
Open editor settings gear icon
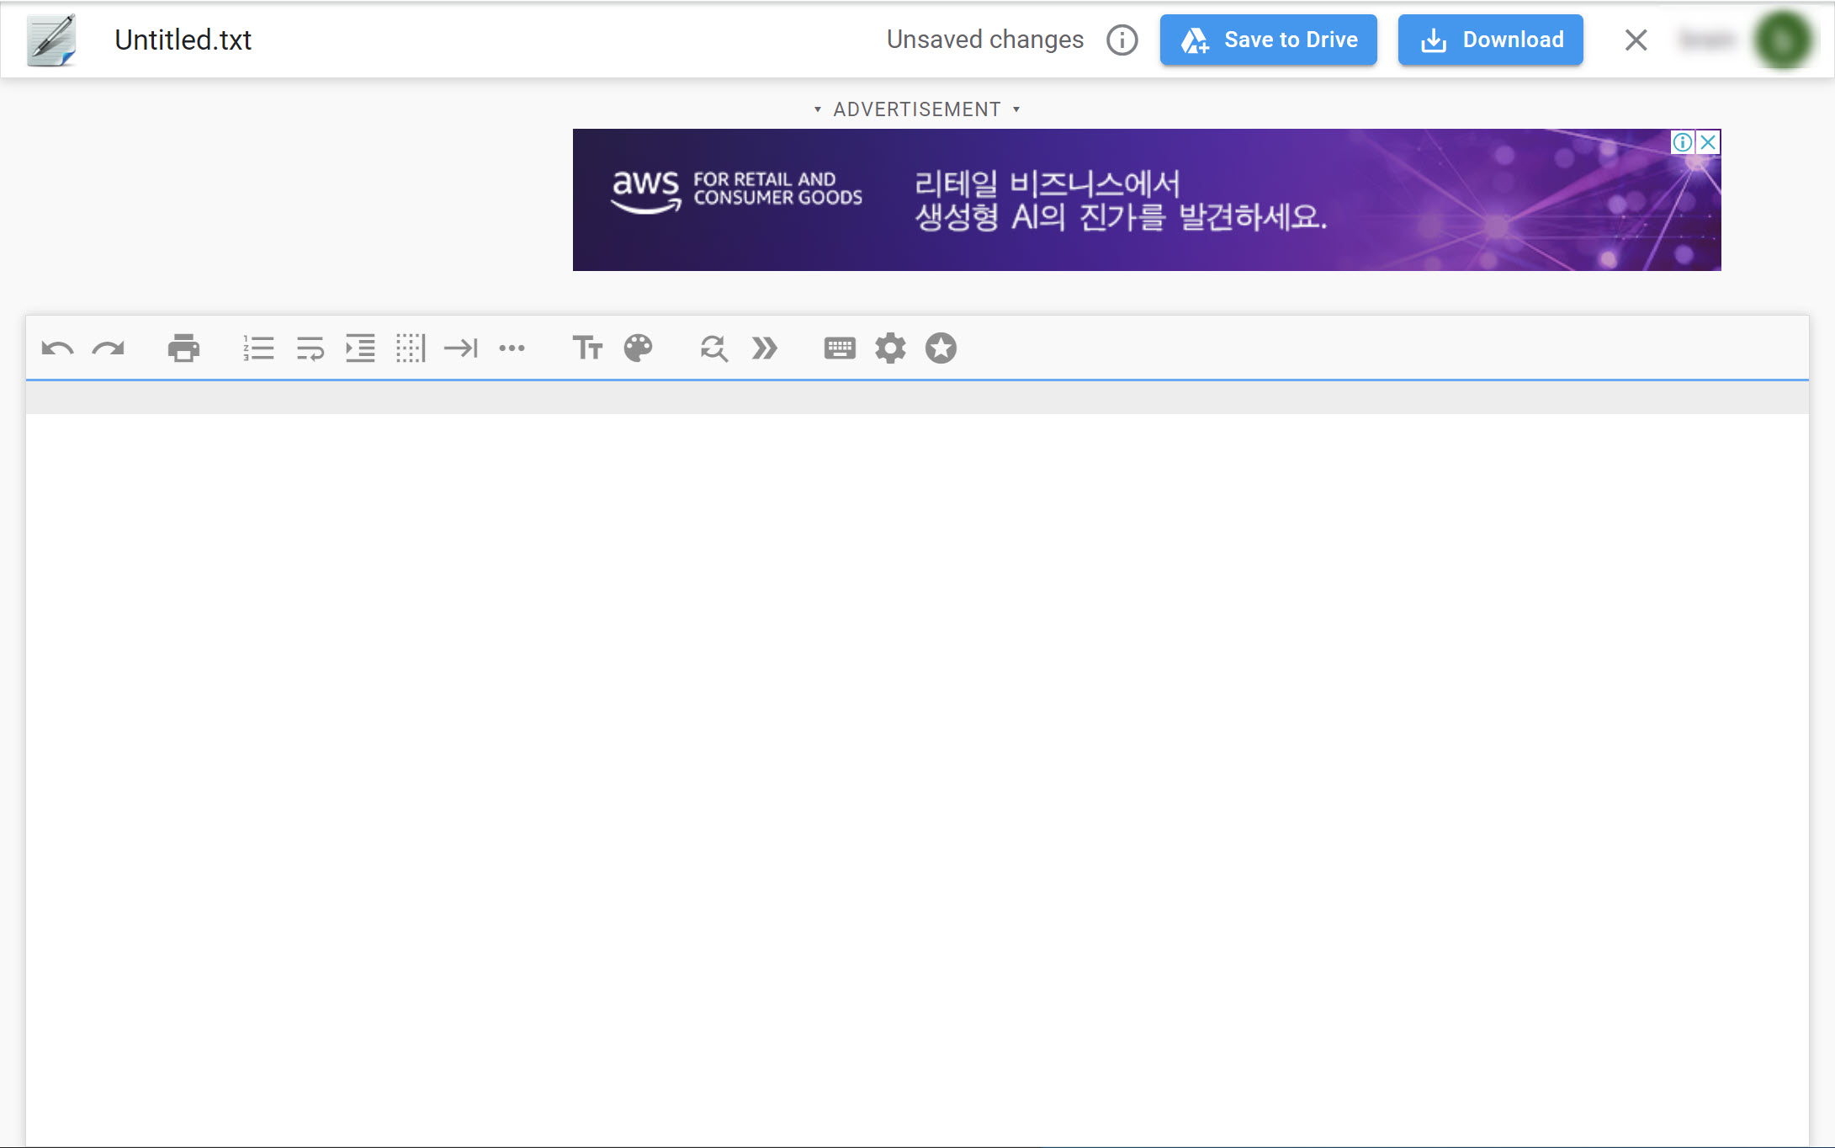(890, 348)
